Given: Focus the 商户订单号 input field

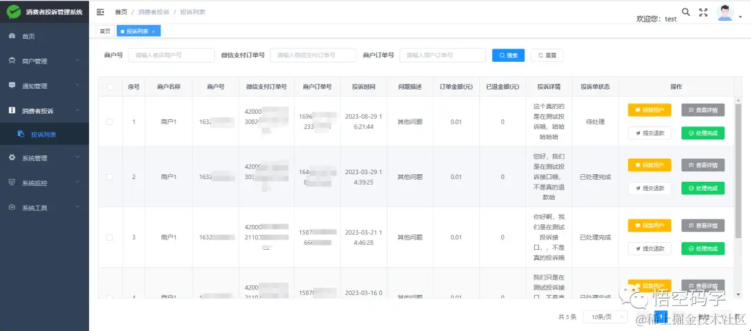Looking at the screenshot, I should (442, 56).
